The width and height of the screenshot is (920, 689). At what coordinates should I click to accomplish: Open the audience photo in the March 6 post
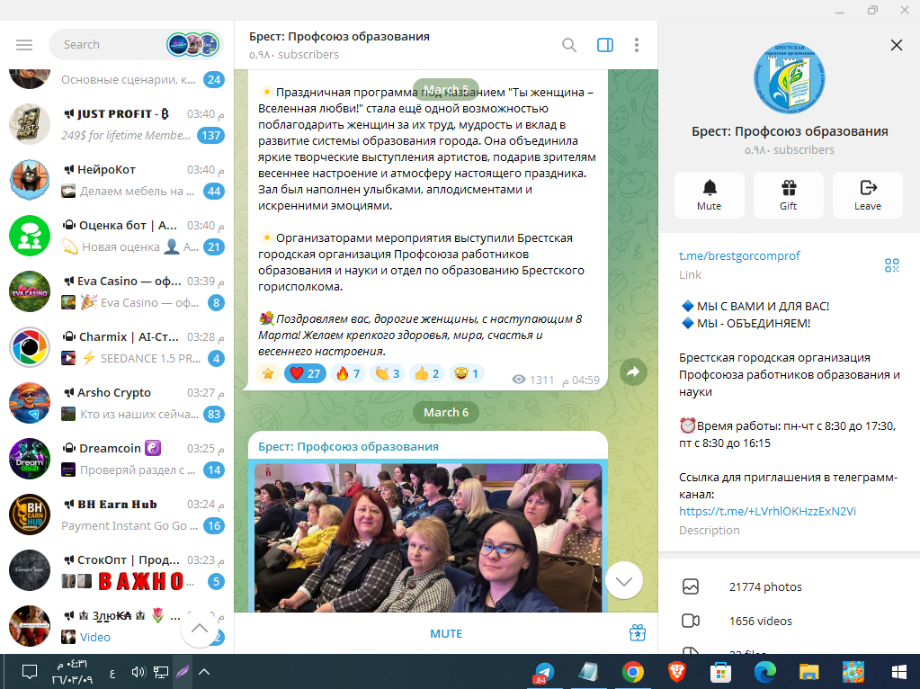pos(428,537)
